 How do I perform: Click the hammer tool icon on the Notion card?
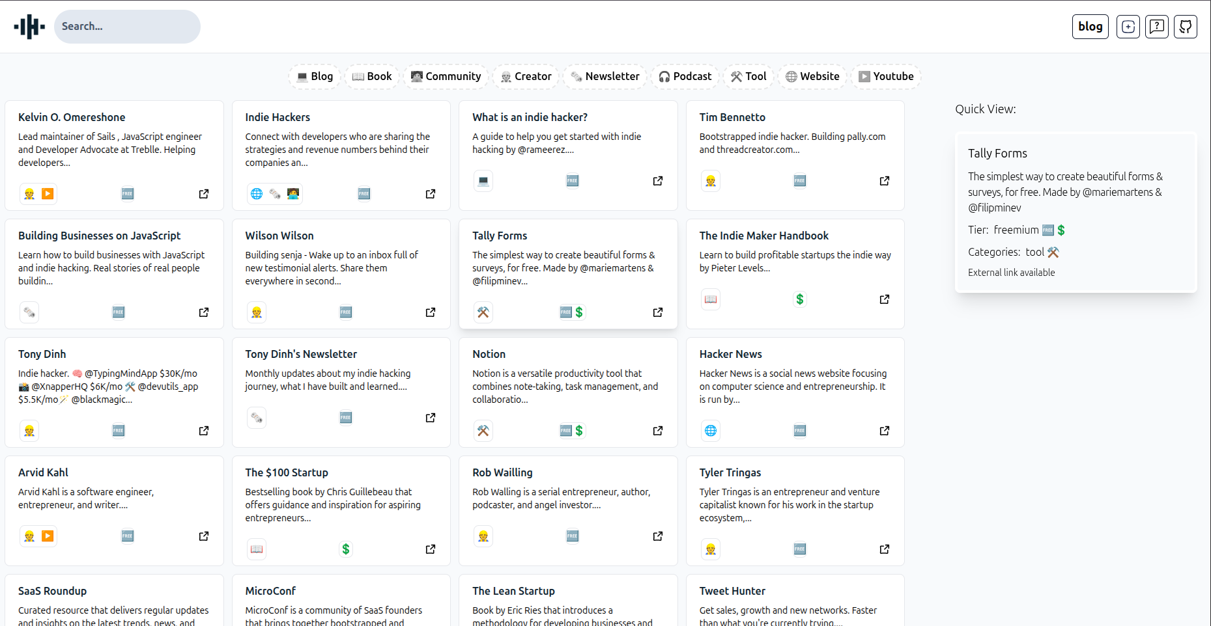483,430
